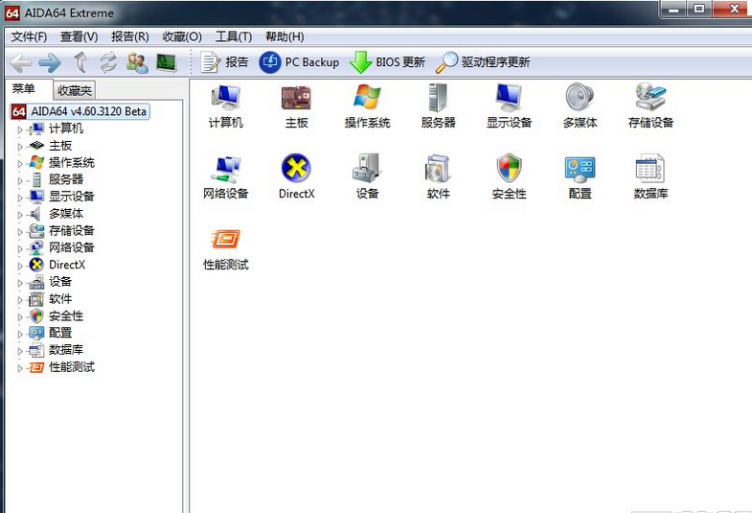The width and height of the screenshot is (752, 513).
Task: Open the 帮助(H) menu
Action: point(285,37)
